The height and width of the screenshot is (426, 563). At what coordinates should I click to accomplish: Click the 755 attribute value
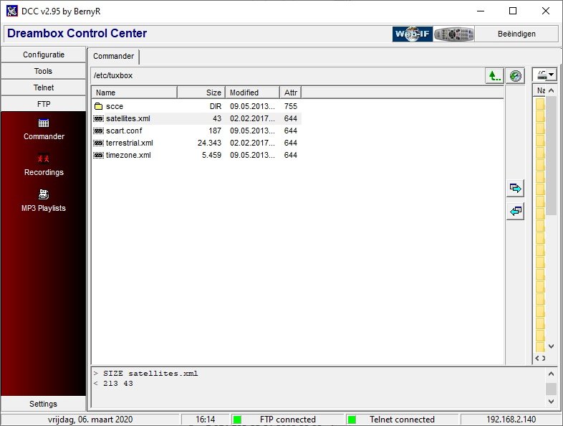(291, 106)
